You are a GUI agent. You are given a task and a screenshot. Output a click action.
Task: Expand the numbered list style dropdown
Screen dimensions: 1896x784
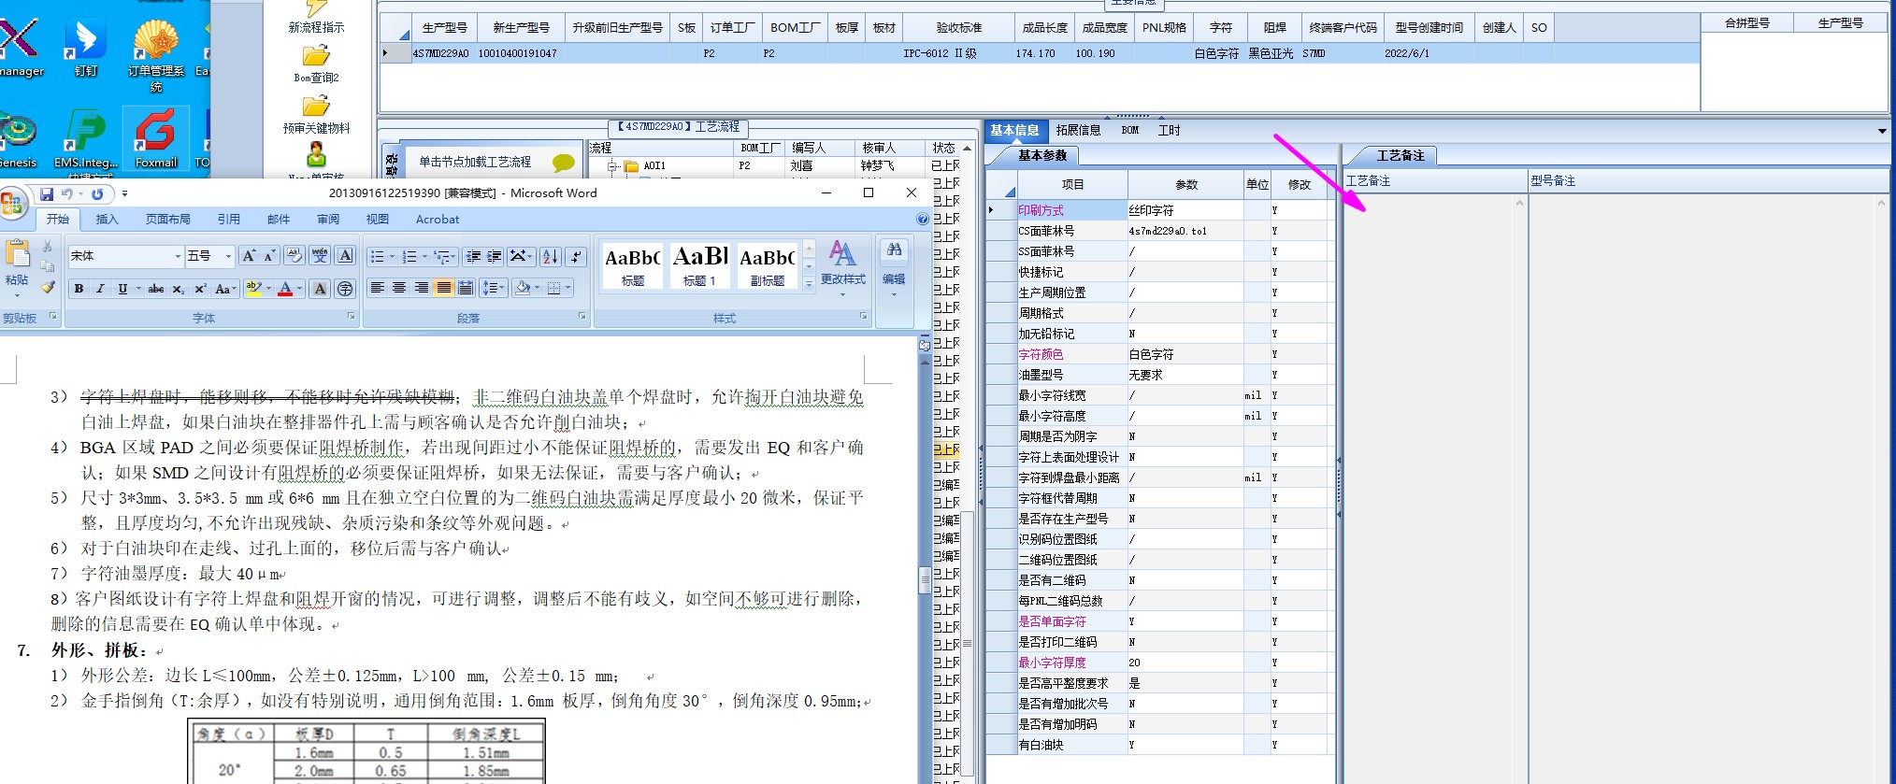pos(424,256)
